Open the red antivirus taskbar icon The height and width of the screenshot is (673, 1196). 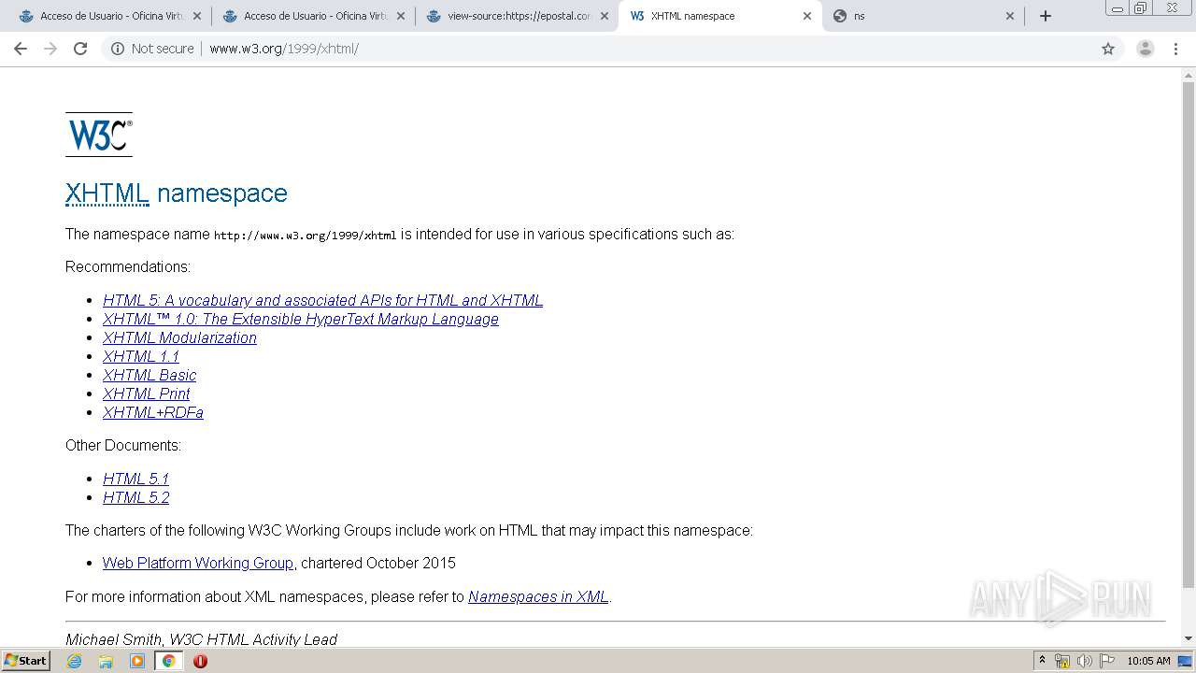(200, 661)
